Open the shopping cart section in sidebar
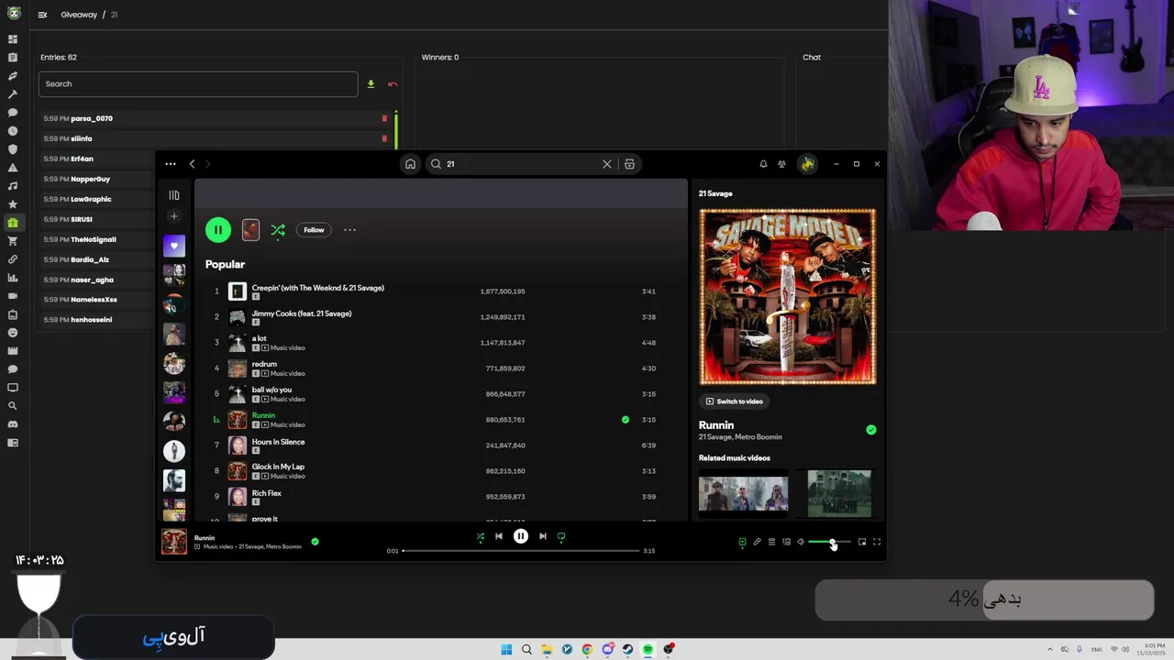1174x660 pixels. point(13,241)
